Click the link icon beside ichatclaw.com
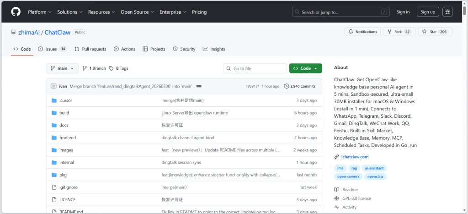This screenshot has height=214, width=468. click(x=337, y=157)
